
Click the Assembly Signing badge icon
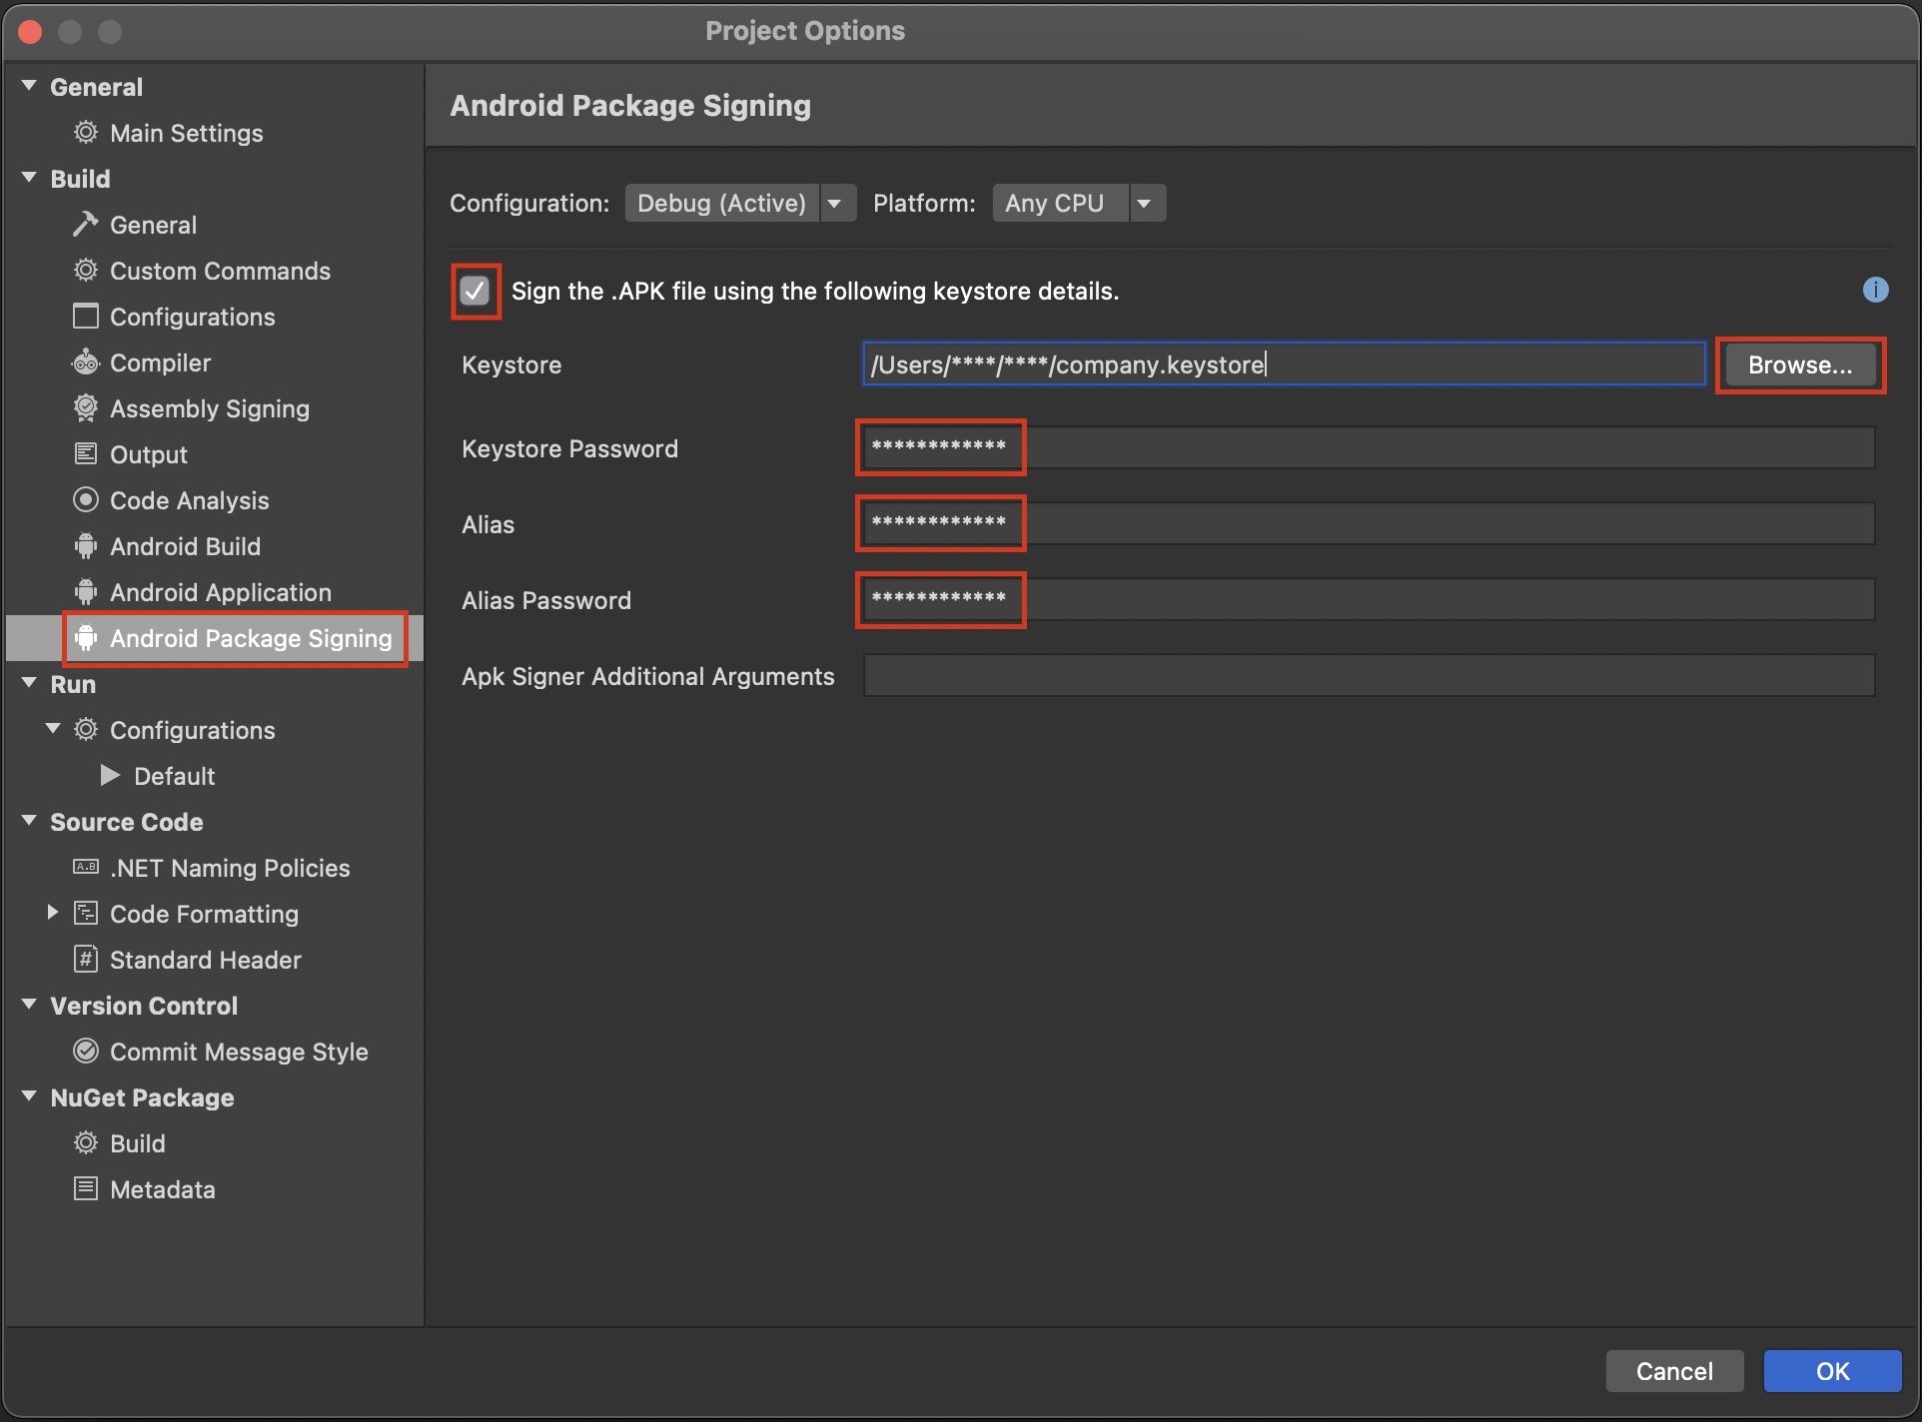pos(86,408)
